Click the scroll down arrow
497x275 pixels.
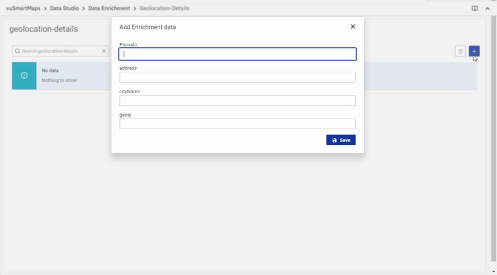493,272
